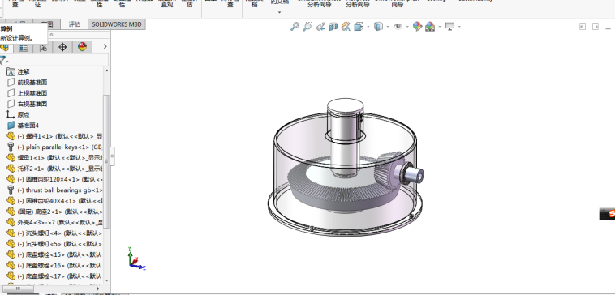Open View Orientation dropdown arrow

point(368,27)
